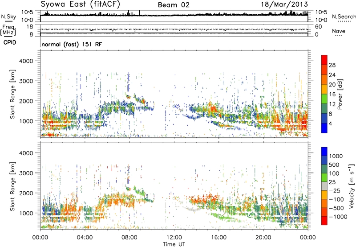Click the velocity colorbar gray middle segment

pyautogui.click(x=324, y=186)
